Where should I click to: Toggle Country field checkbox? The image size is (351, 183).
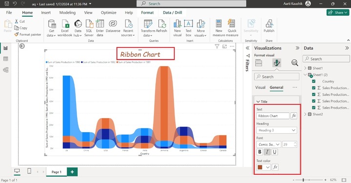click(313, 81)
